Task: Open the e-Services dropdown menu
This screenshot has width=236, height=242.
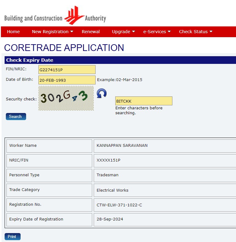Action: point(157,32)
